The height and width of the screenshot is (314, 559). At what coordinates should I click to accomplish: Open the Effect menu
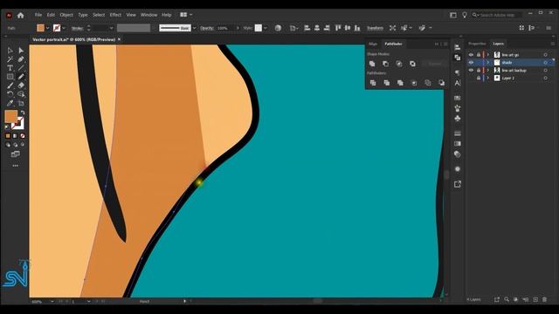tap(115, 15)
